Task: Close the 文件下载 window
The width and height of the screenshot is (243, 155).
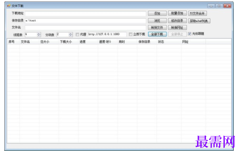Action: pos(227,6)
